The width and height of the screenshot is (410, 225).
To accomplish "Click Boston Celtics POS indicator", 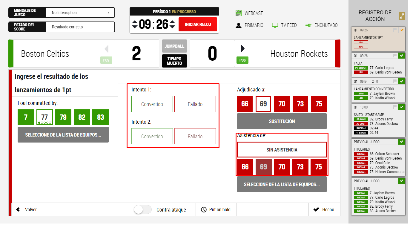I will [x=106, y=60].
